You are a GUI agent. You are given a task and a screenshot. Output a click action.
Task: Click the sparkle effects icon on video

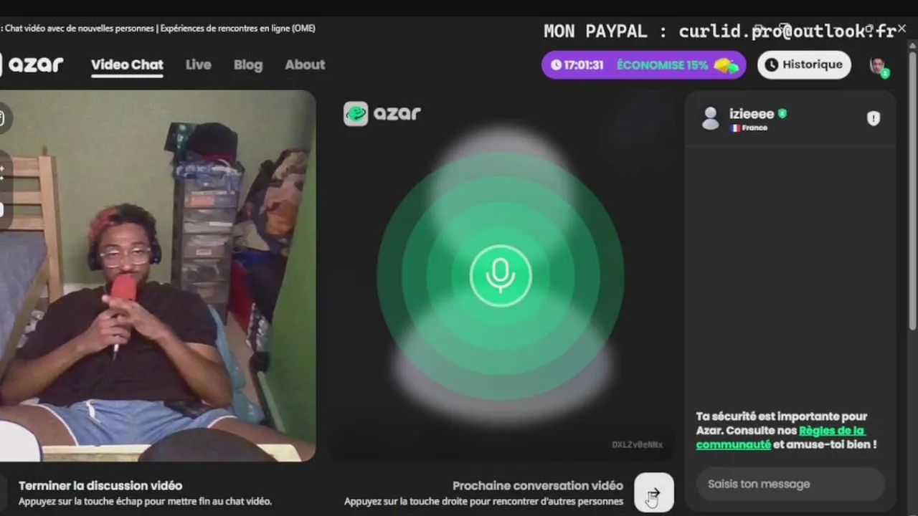(2, 171)
